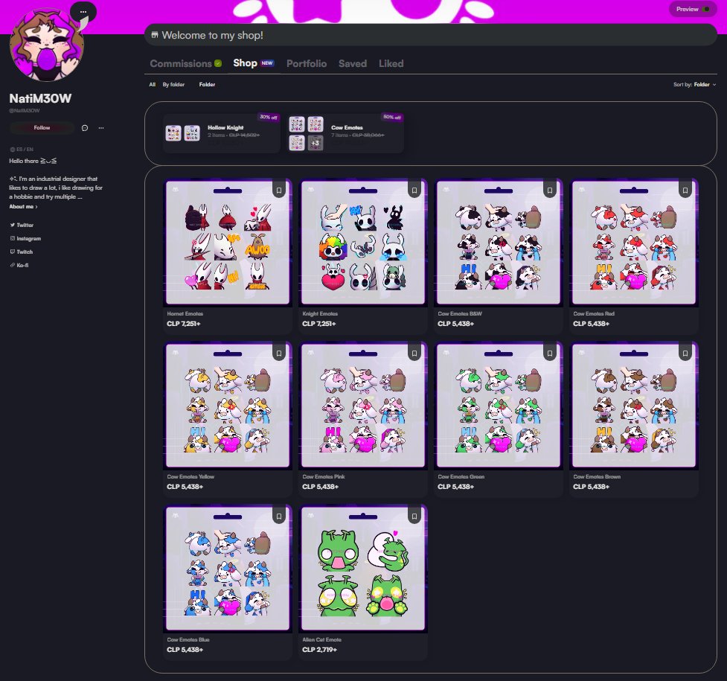The height and width of the screenshot is (681, 727).
Task: View the Liked tab
Action: 391,63
